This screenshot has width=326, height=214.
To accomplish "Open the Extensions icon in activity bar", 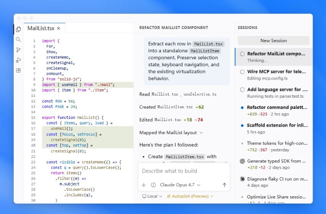I will coord(18,70).
